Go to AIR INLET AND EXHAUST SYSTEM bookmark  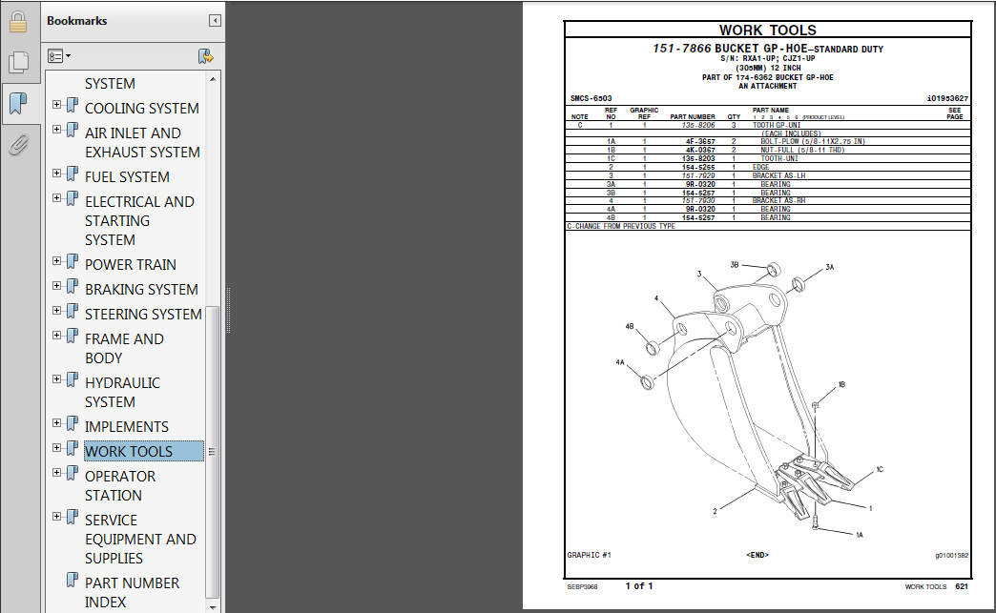point(142,143)
